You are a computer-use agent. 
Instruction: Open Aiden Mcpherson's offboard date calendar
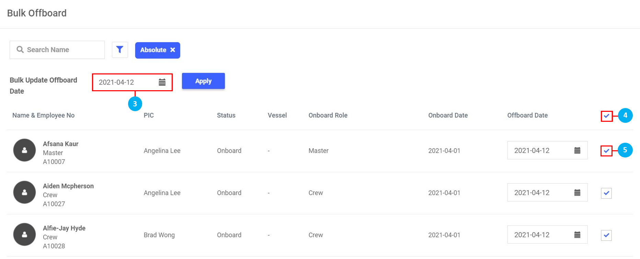point(577,193)
